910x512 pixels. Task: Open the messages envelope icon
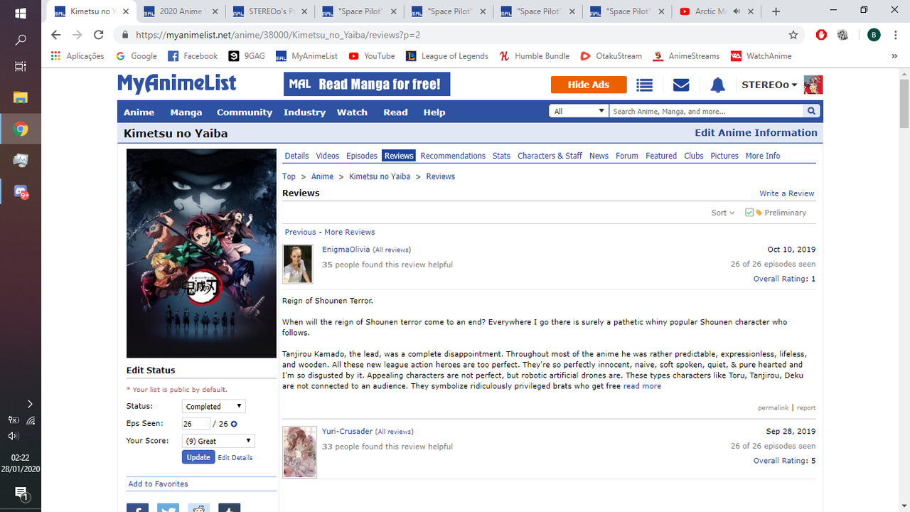[x=681, y=85]
